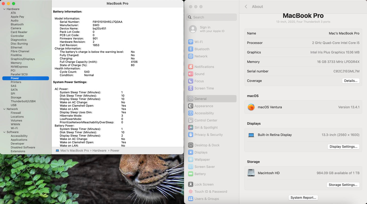Open Bluetooth settings via its sidebar icon
The width and height of the screenshot is (367, 204).
[x=190, y=49]
